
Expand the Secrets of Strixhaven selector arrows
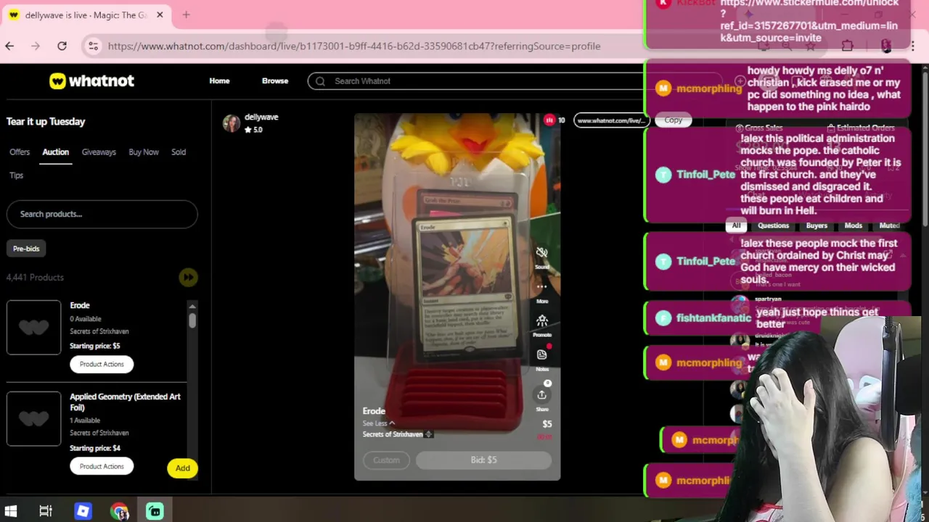428,434
